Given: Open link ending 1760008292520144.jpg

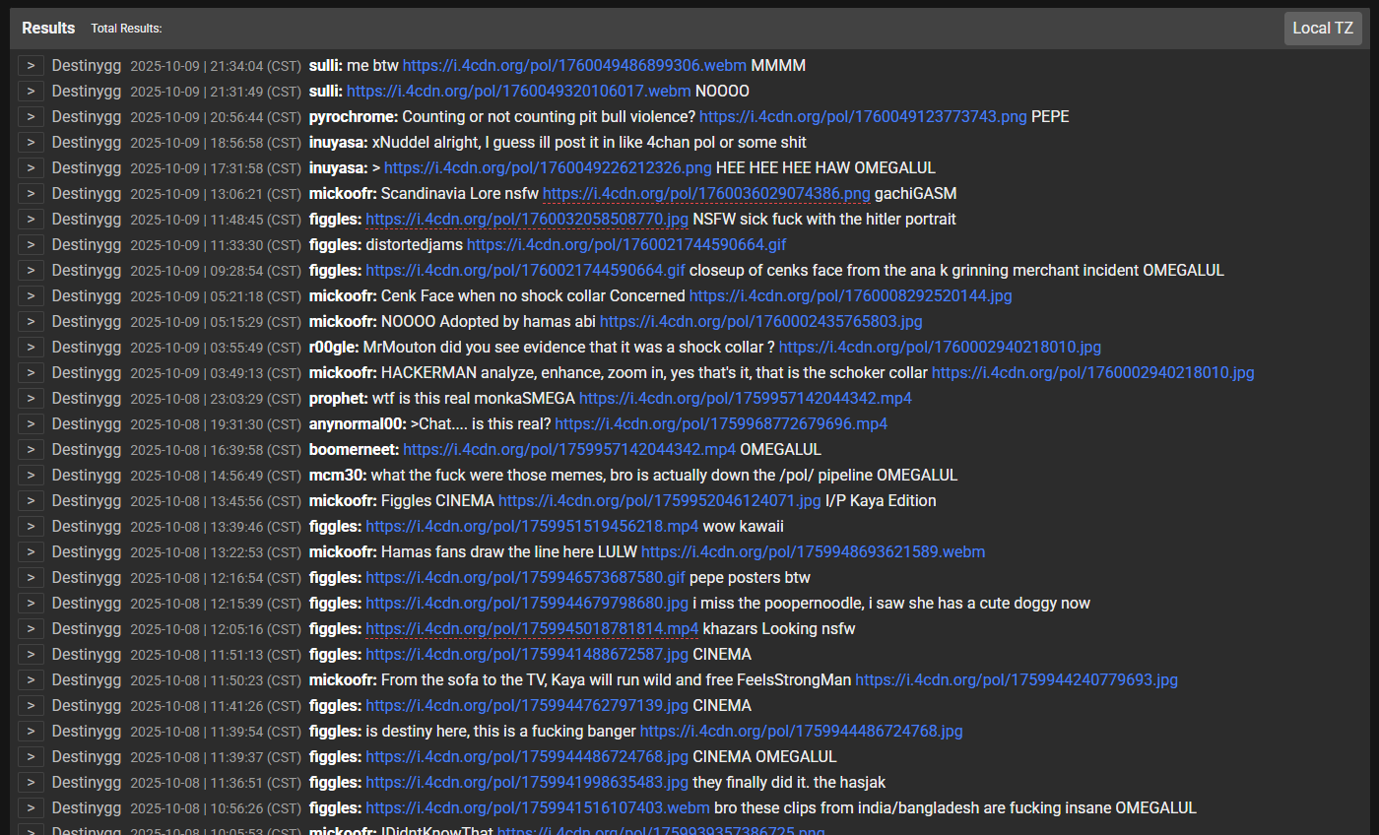Looking at the screenshot, I should [x=851, y=295].
